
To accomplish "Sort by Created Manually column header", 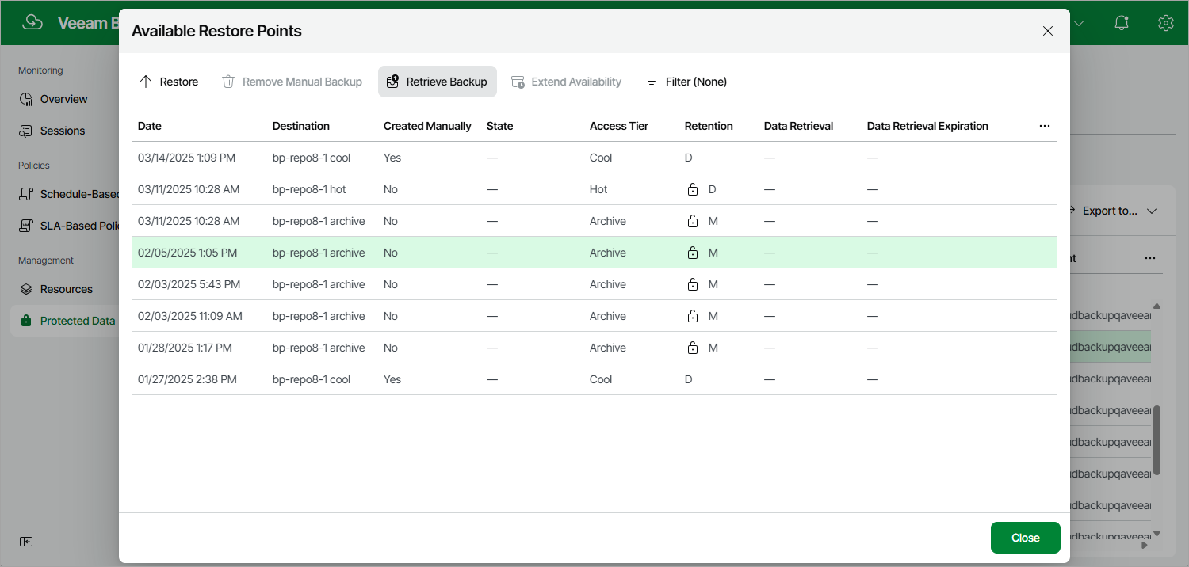I will (x=427, y=126).
